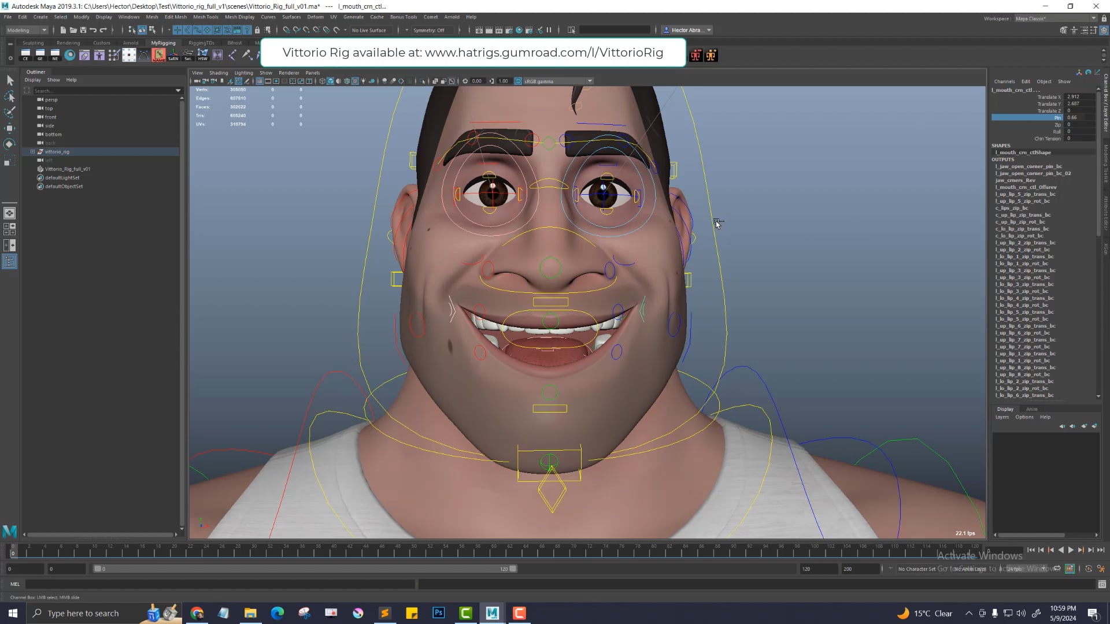Screen dimensions: 1110x624
Task: Click the SaRN shelf icon
Action: pyautogui.click(x=173, y=55)
